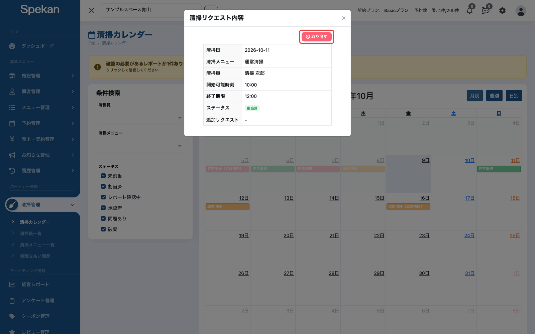Viewport: 535px width, 334px height.
Task: Click the yellow alert warning icon
Action: pyautogui.click(x=98, y=67)
